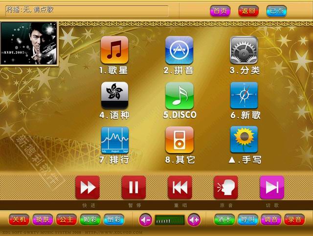Image resolution: width=313 pixels, height=236 pixels.
Task: Toggle original vocals with 原音 button
Action: click(226, 188)
